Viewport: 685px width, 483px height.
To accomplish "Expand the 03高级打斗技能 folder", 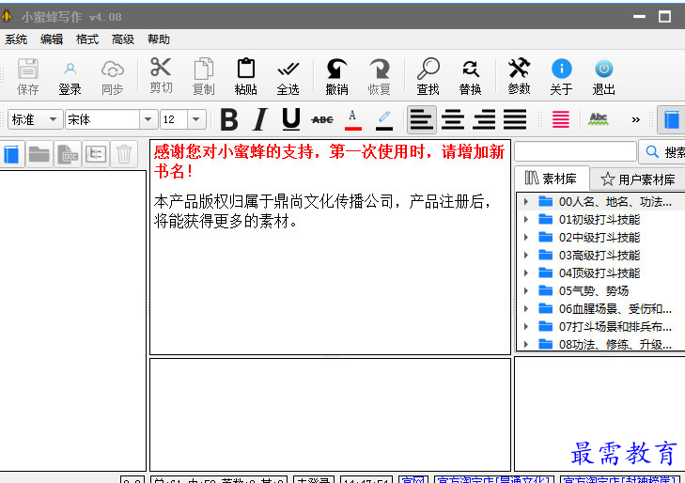I will [526, 255].
